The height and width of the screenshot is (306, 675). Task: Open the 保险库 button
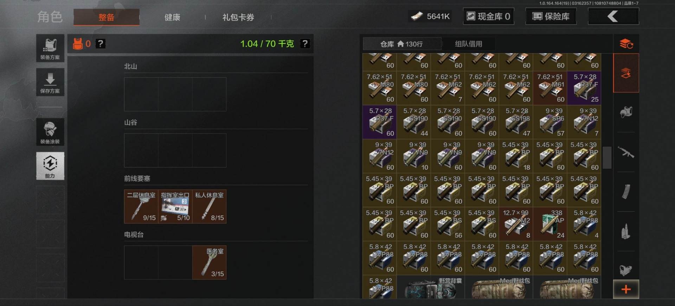tap(551, 16)
